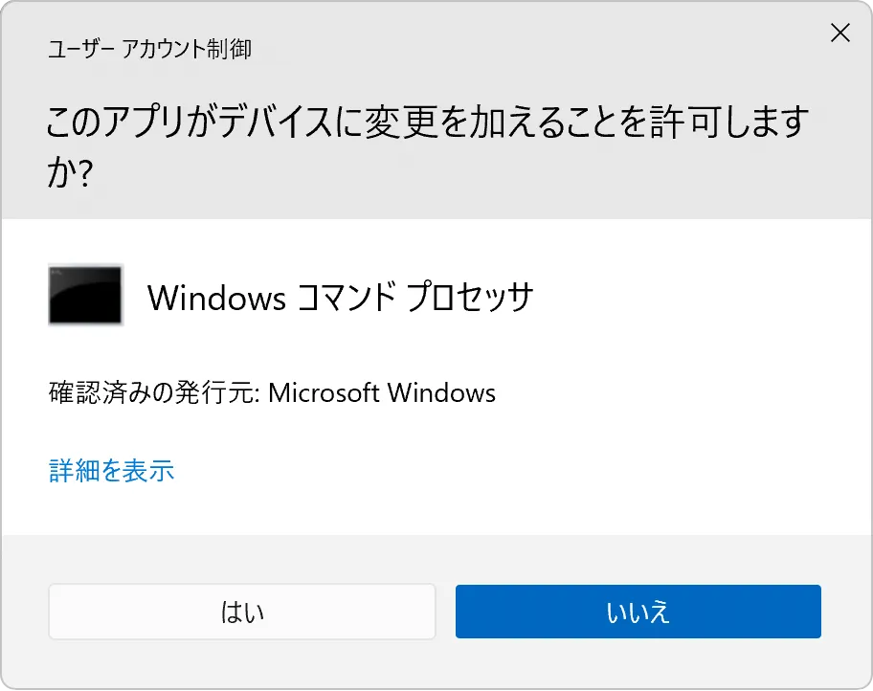The height and width of the screenshot is (691, 873).
Task: Click the はい button to allow changes
Action: 242,612
